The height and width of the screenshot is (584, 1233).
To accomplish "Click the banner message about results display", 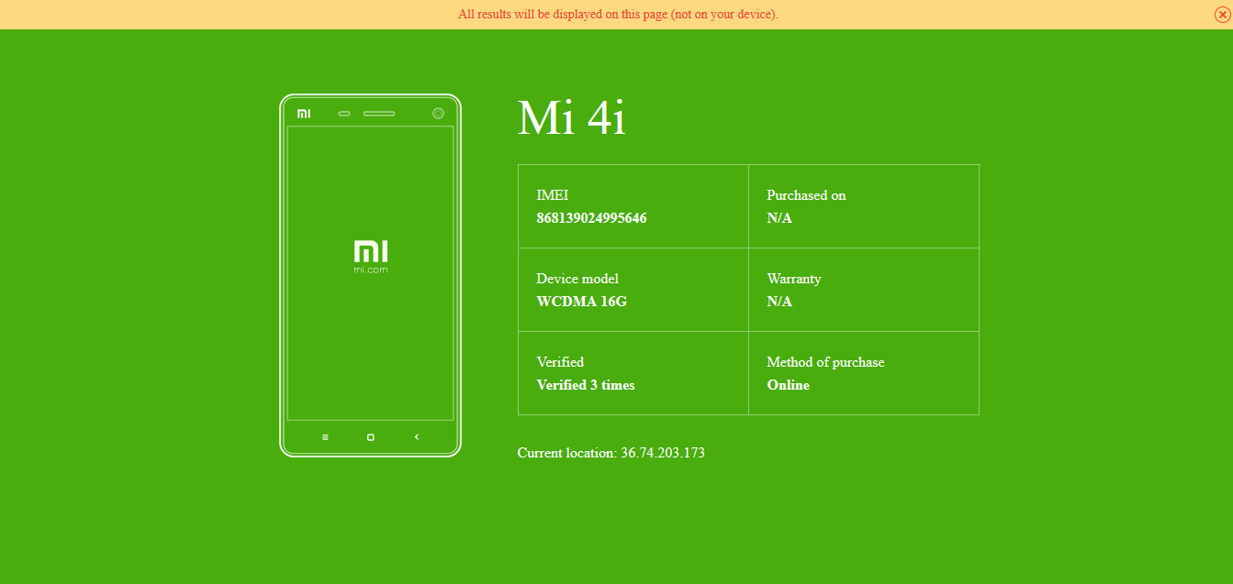I will coord(619,14).
